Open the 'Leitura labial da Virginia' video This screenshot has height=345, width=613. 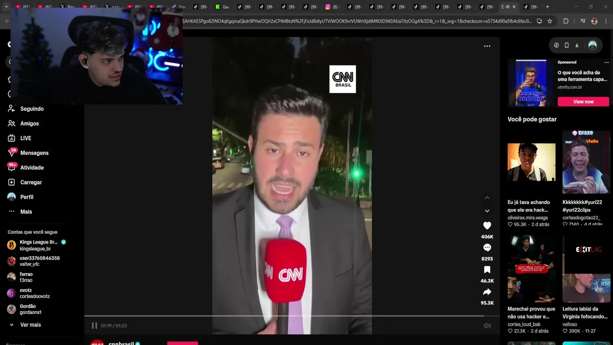pos(586,268)
